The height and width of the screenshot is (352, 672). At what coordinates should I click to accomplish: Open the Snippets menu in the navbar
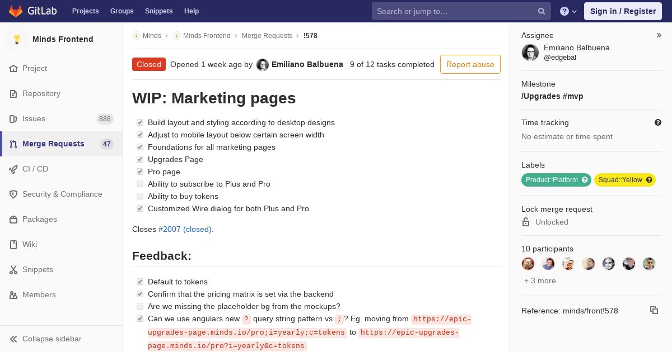(x=158, y=11)
